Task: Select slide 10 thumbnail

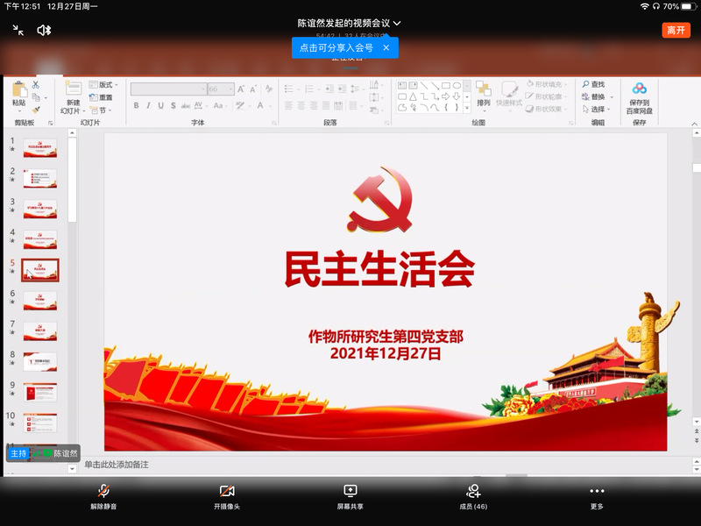Action: pyautogui.click(x=40, y=423)
